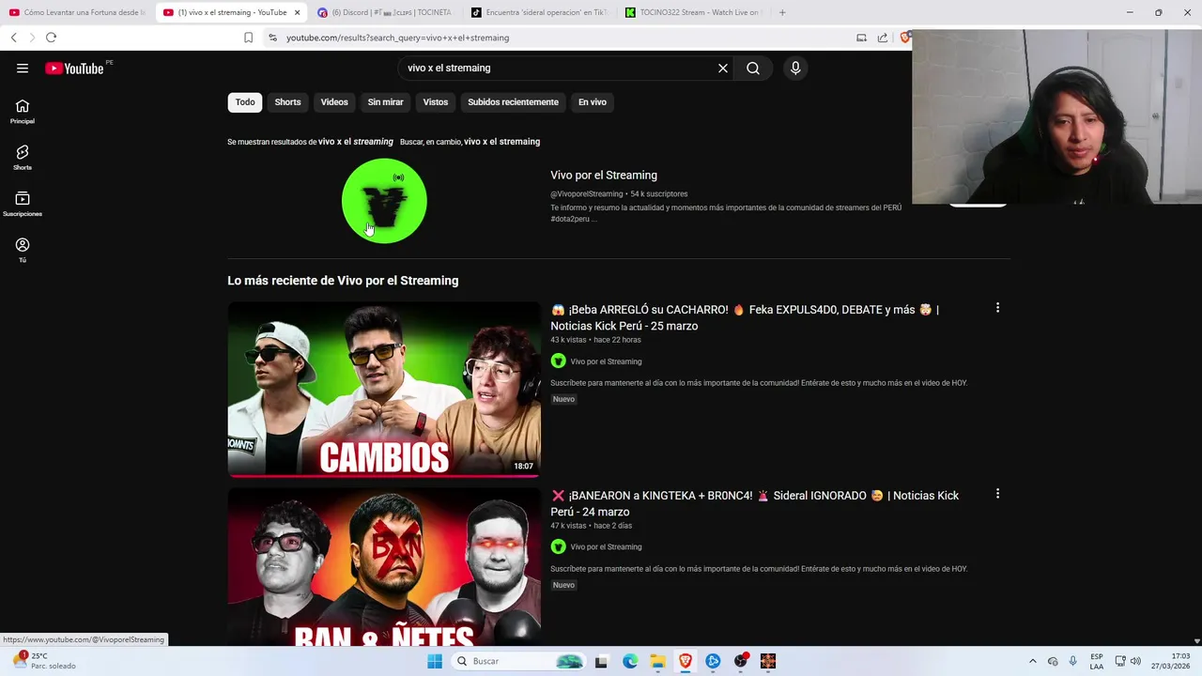Image resolution: width=1202 pixels, height=676 pixels.
Task: Click the @VivoporelStreaming handle text
Action: pos(587,194)
